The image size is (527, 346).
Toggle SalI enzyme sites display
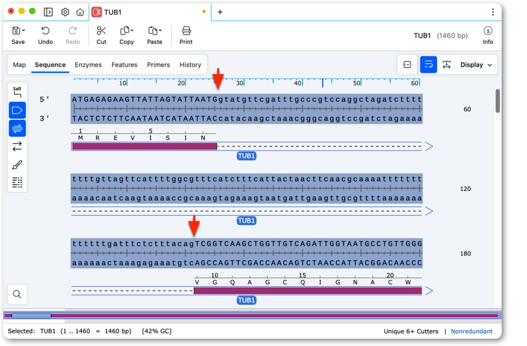coord(17,92)
